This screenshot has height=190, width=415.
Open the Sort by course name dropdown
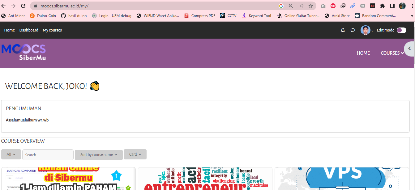99,155
